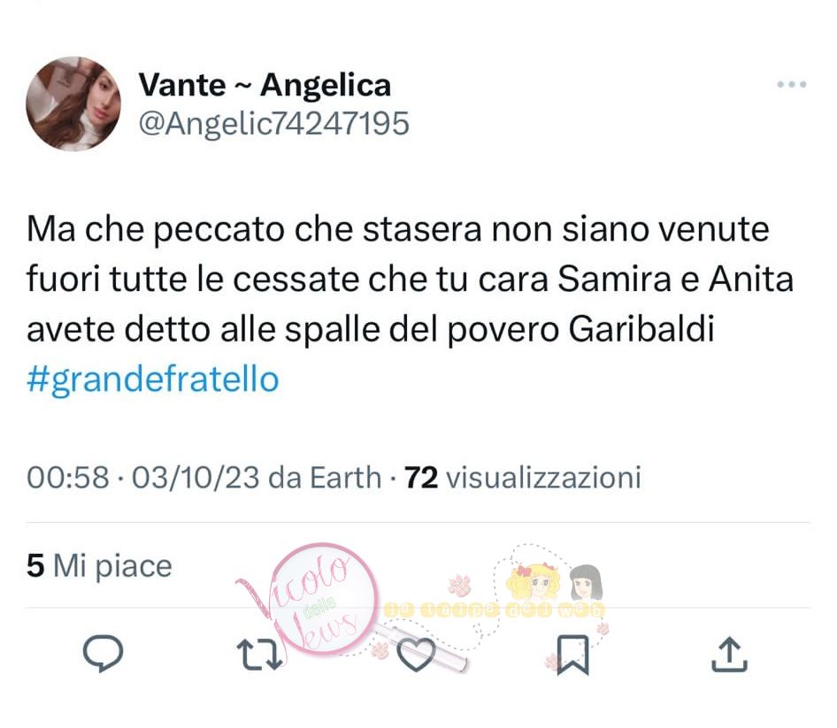
Task: Bookmark this tweet
Action: [x=572, y=655]
